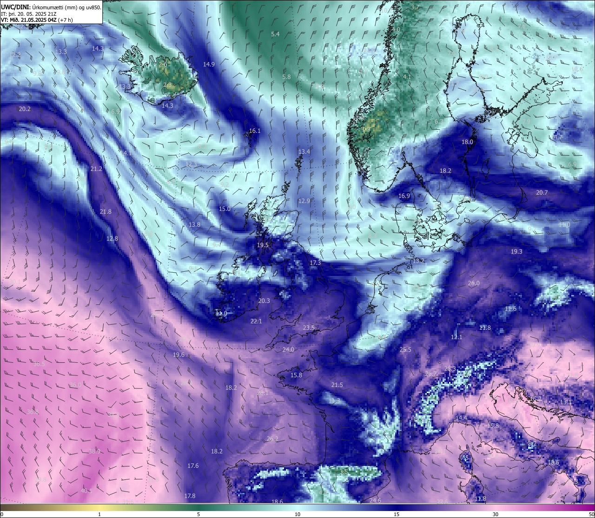Click the '26.0' value on the map

click(474, 283)
